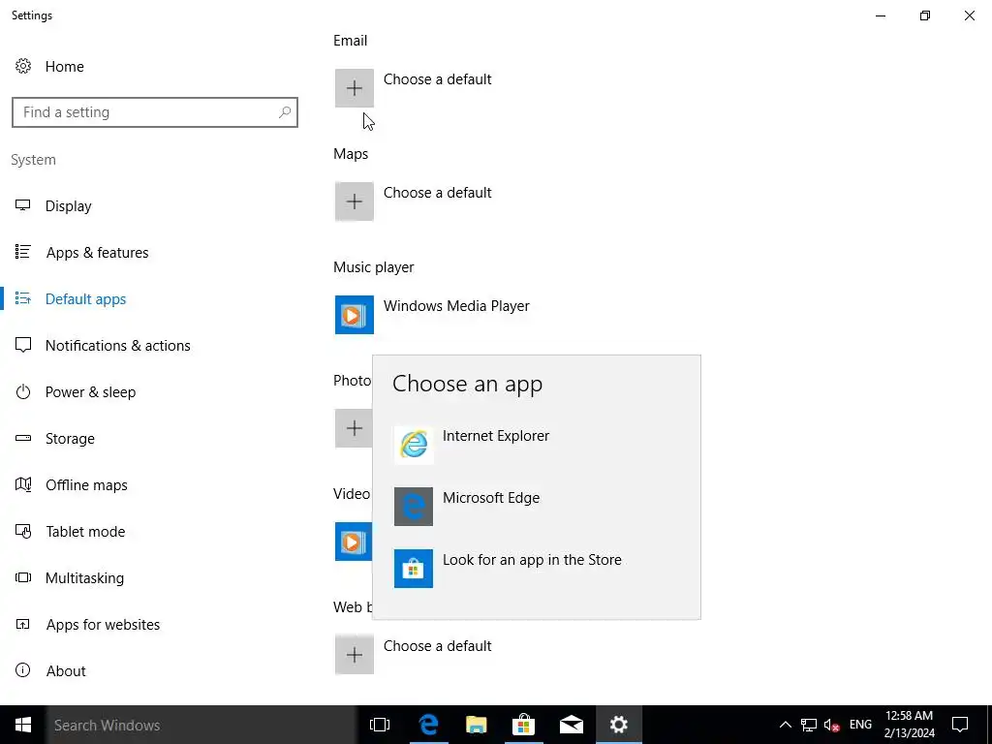Click the Notifications & actions icon
The image size is (992, 744).
coord(23,346)
